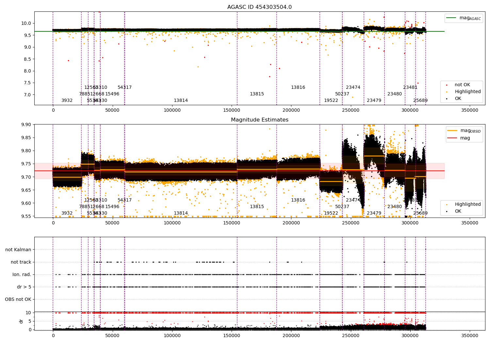Click the 300000 x-axis tick under bottom panel
This screenshot has width=490, height=343.
pyautogui.click(x=410, y=335)
